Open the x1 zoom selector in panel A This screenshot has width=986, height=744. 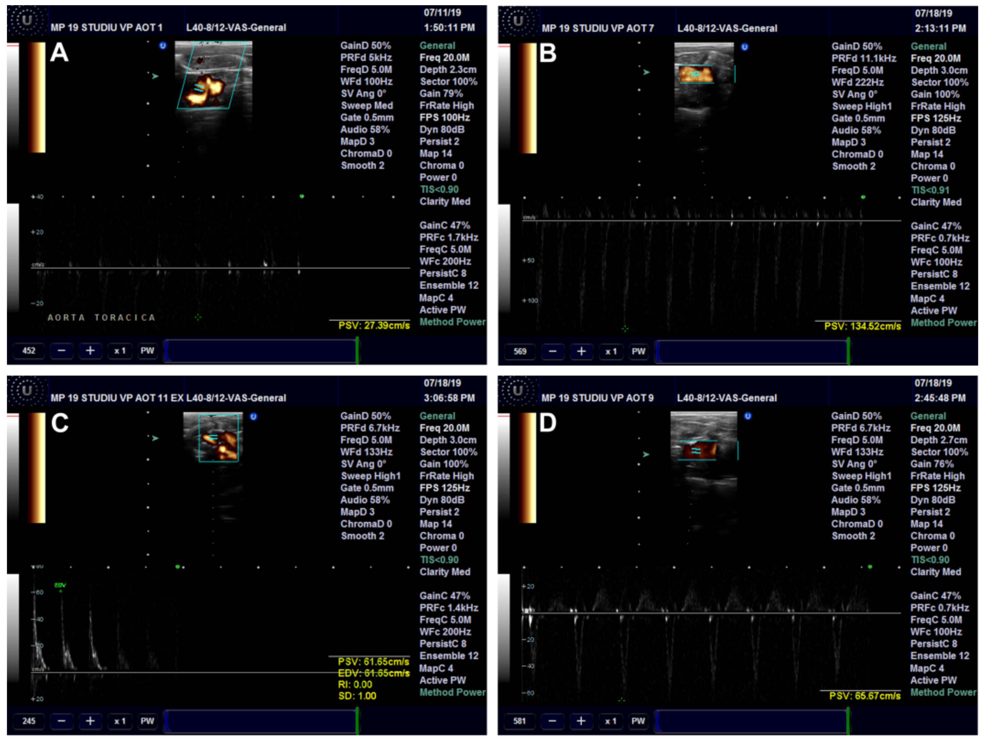(x=120, y=351)
